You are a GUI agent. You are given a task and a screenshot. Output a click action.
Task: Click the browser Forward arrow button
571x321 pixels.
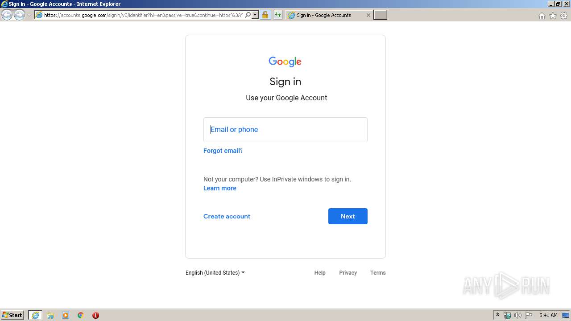[19, 15]
